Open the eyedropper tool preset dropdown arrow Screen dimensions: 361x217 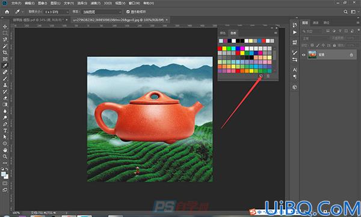point(23,12)
